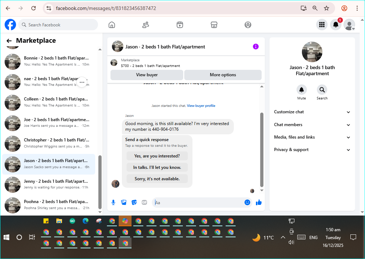Open the Groups icon in top navigation
The height and width of the screenshot is (259, 365).
point(248,25)
